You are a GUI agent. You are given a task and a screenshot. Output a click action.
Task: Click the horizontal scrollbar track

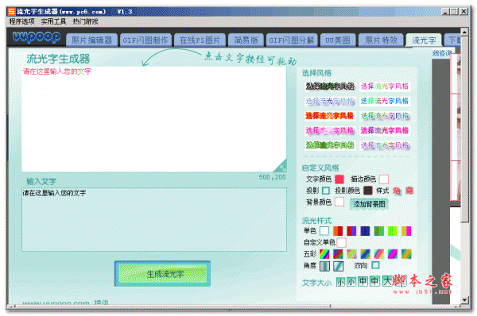(x=235, y=306)
